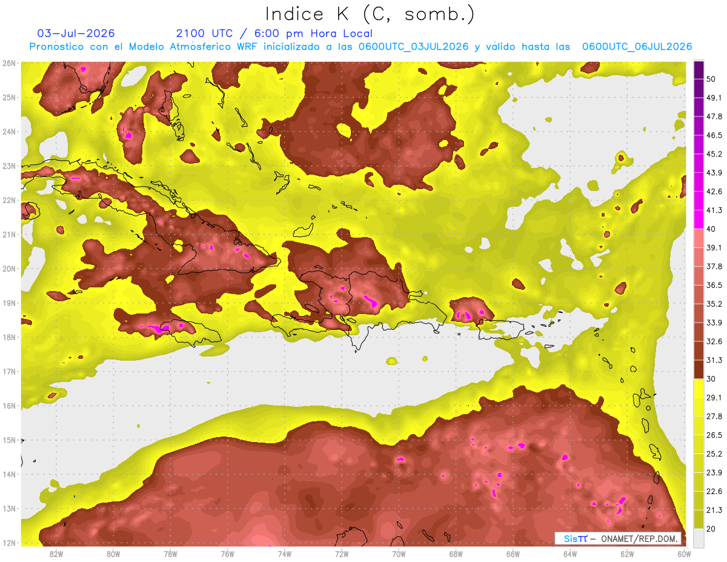
Task: Click the dark purple color bar segment above 50
Action: 699,71
